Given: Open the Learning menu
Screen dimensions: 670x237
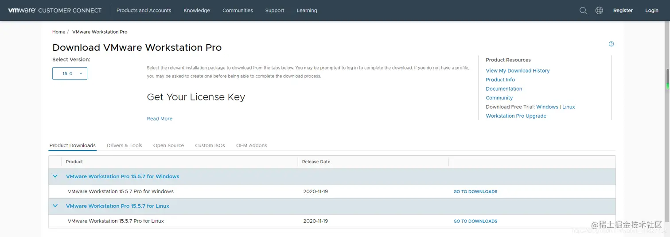Looking at the screenshot, I should click(307, 10).
